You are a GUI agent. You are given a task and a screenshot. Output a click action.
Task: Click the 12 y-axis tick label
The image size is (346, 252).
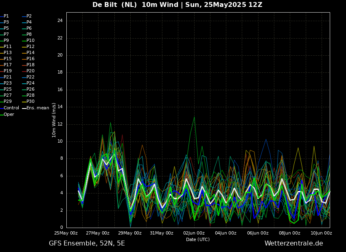pyautogui.click(x=60, y=124)
